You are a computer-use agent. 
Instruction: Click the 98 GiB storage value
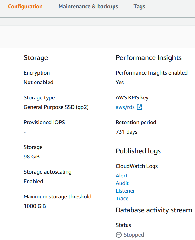coord(32,157)
